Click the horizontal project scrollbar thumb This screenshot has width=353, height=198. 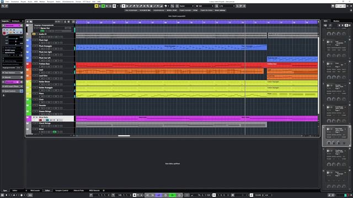tap(124, 136)
